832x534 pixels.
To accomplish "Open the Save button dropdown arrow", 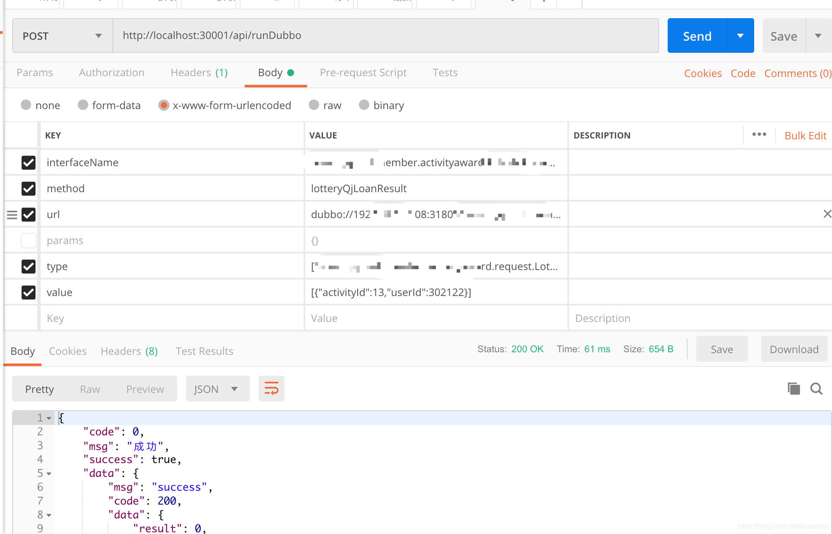I will tap(818, 36).
